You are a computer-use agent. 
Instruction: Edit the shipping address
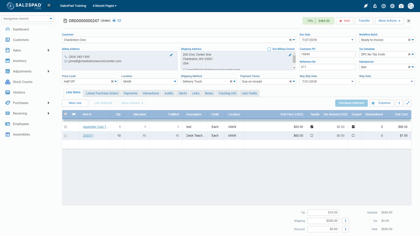290,55
